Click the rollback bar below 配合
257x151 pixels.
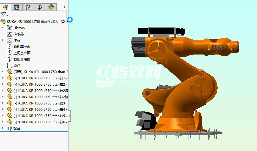pos(34,132)
